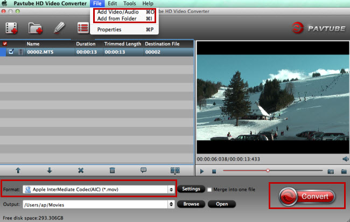Click destination file cell 00002
The width and height of the screenshot is (350, 222).
[153, 52]
